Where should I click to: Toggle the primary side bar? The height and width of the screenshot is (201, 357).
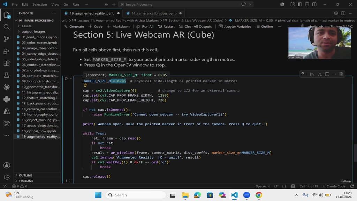pos(300,4)
